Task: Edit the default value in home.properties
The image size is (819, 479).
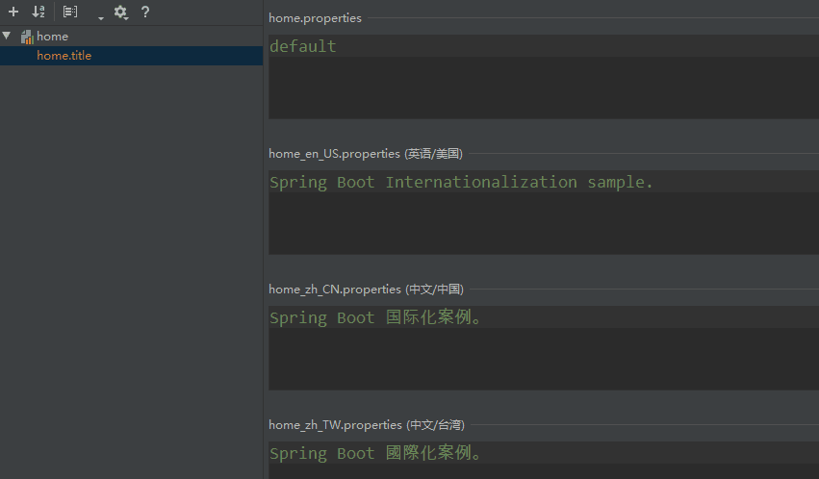Action: pyautogui.click(x=303, y=46)
